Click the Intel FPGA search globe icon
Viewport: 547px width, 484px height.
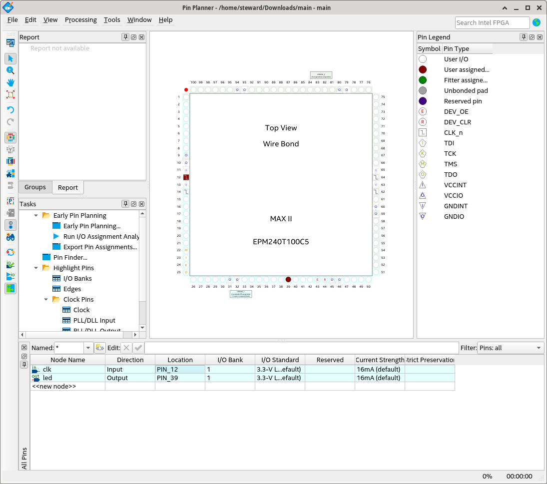[537, 22]
